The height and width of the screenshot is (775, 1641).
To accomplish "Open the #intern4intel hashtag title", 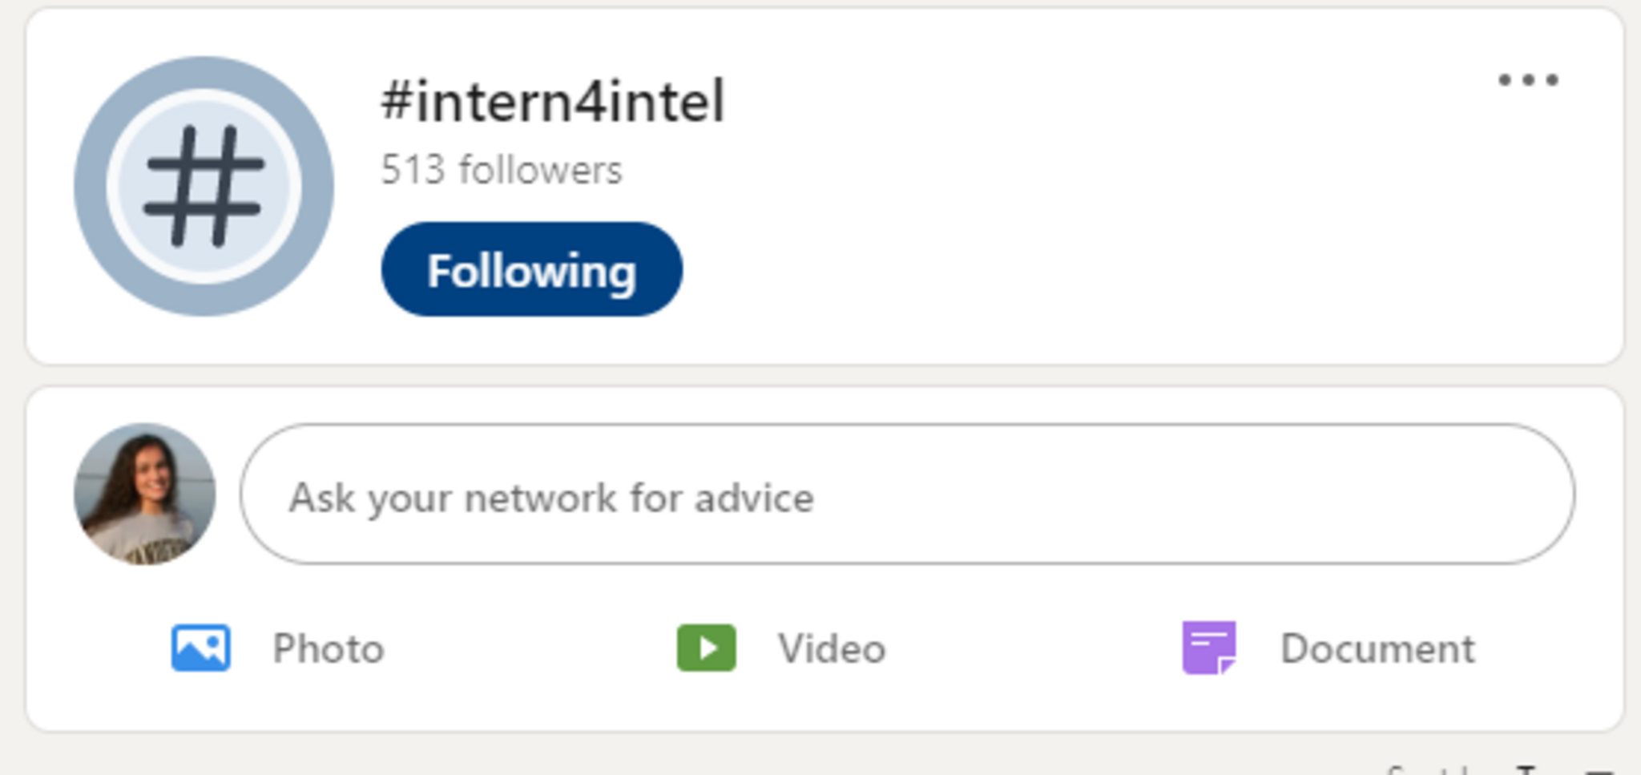I will click(x=553, y=102).
